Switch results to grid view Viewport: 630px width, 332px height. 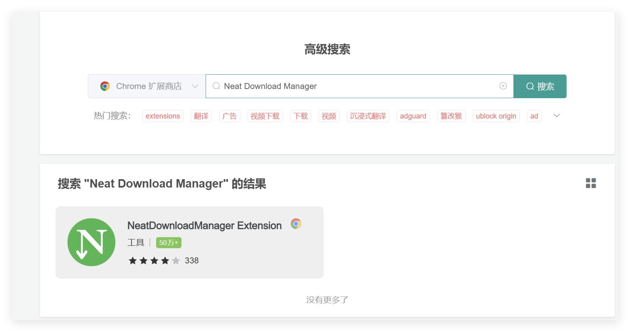coord(591,183)
